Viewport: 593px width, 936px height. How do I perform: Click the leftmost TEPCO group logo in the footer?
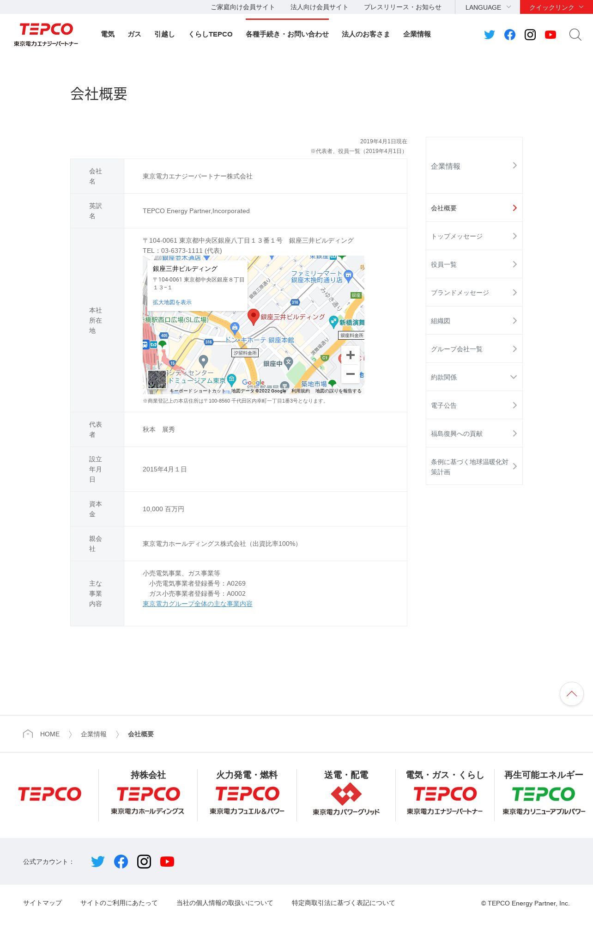coord(49,795)
